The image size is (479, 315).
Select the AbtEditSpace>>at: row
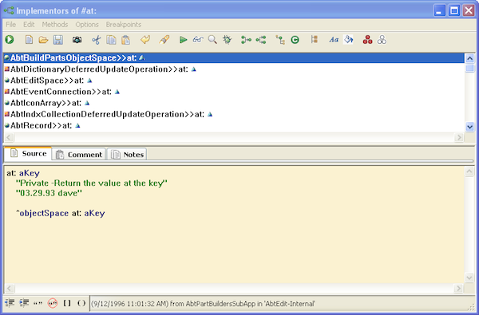(234, 81)
